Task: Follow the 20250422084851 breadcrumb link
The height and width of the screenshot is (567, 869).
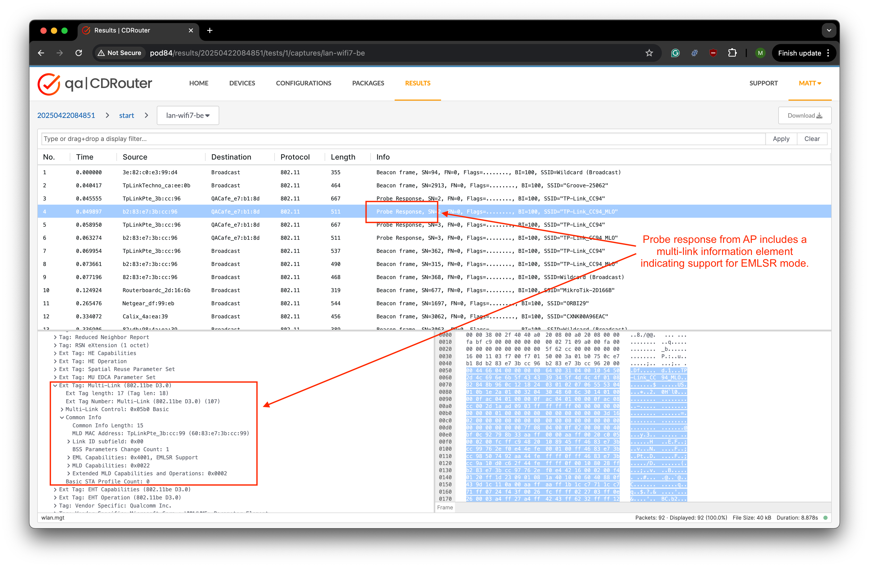Action: point(66,115)
